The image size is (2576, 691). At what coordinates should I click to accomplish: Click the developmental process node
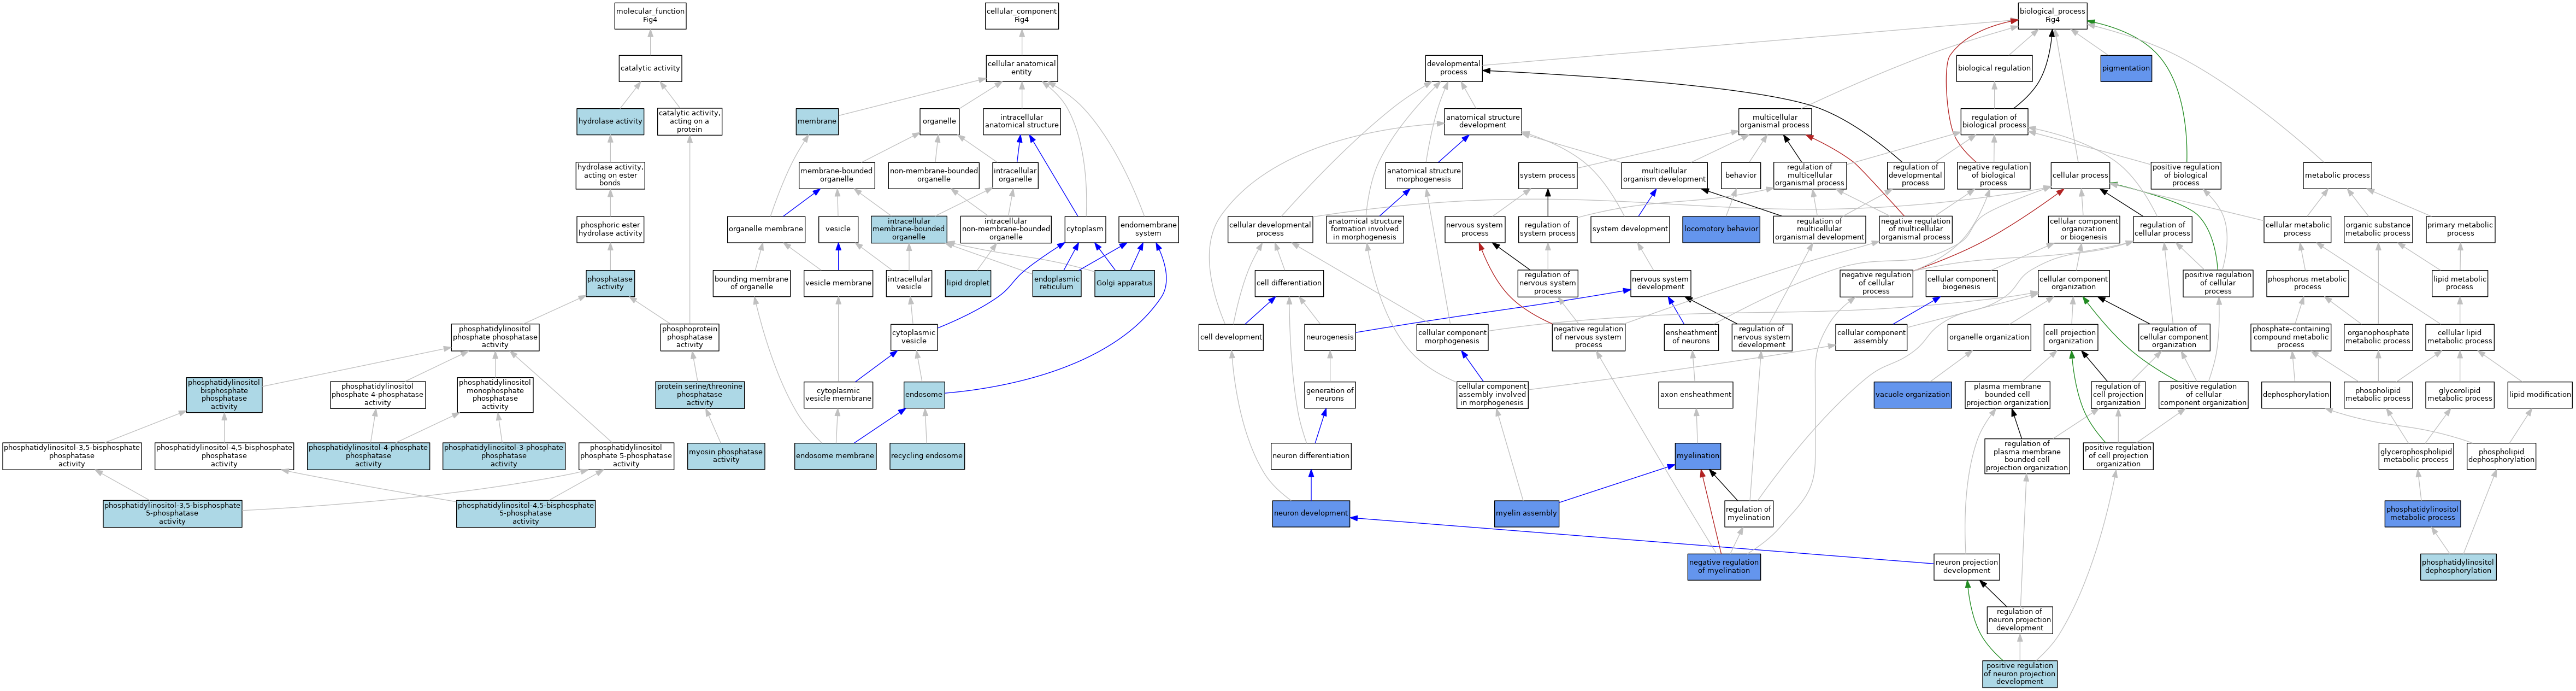tap(1453, 68)
